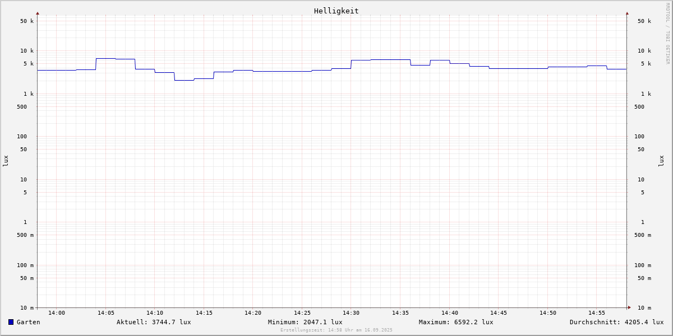Click the 14:15 time axis label
Viewport: 673px width, 336px height.
coord(204,313)
